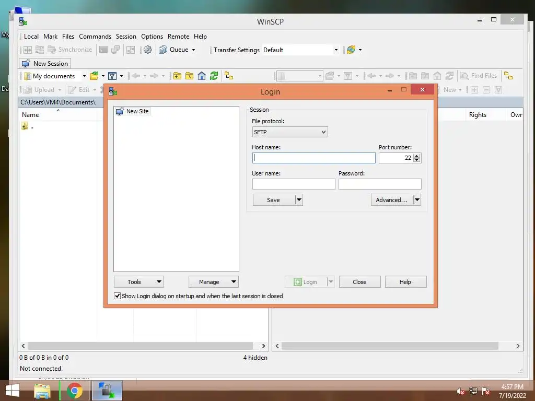Viewport: 535px width, 401px height.
Task: Open the Commands menu
Action: (95, 37)
